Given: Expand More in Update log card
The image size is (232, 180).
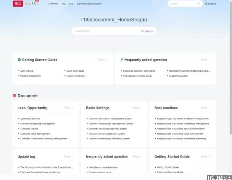Looking at the screenshot, I should (x=69, y=156).
